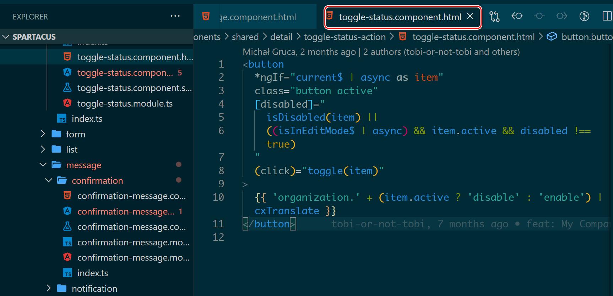This screenshot has height=296, width=613.
Task: Click the button.butto... symbol breadcrumb
Action: coord(587,37)
